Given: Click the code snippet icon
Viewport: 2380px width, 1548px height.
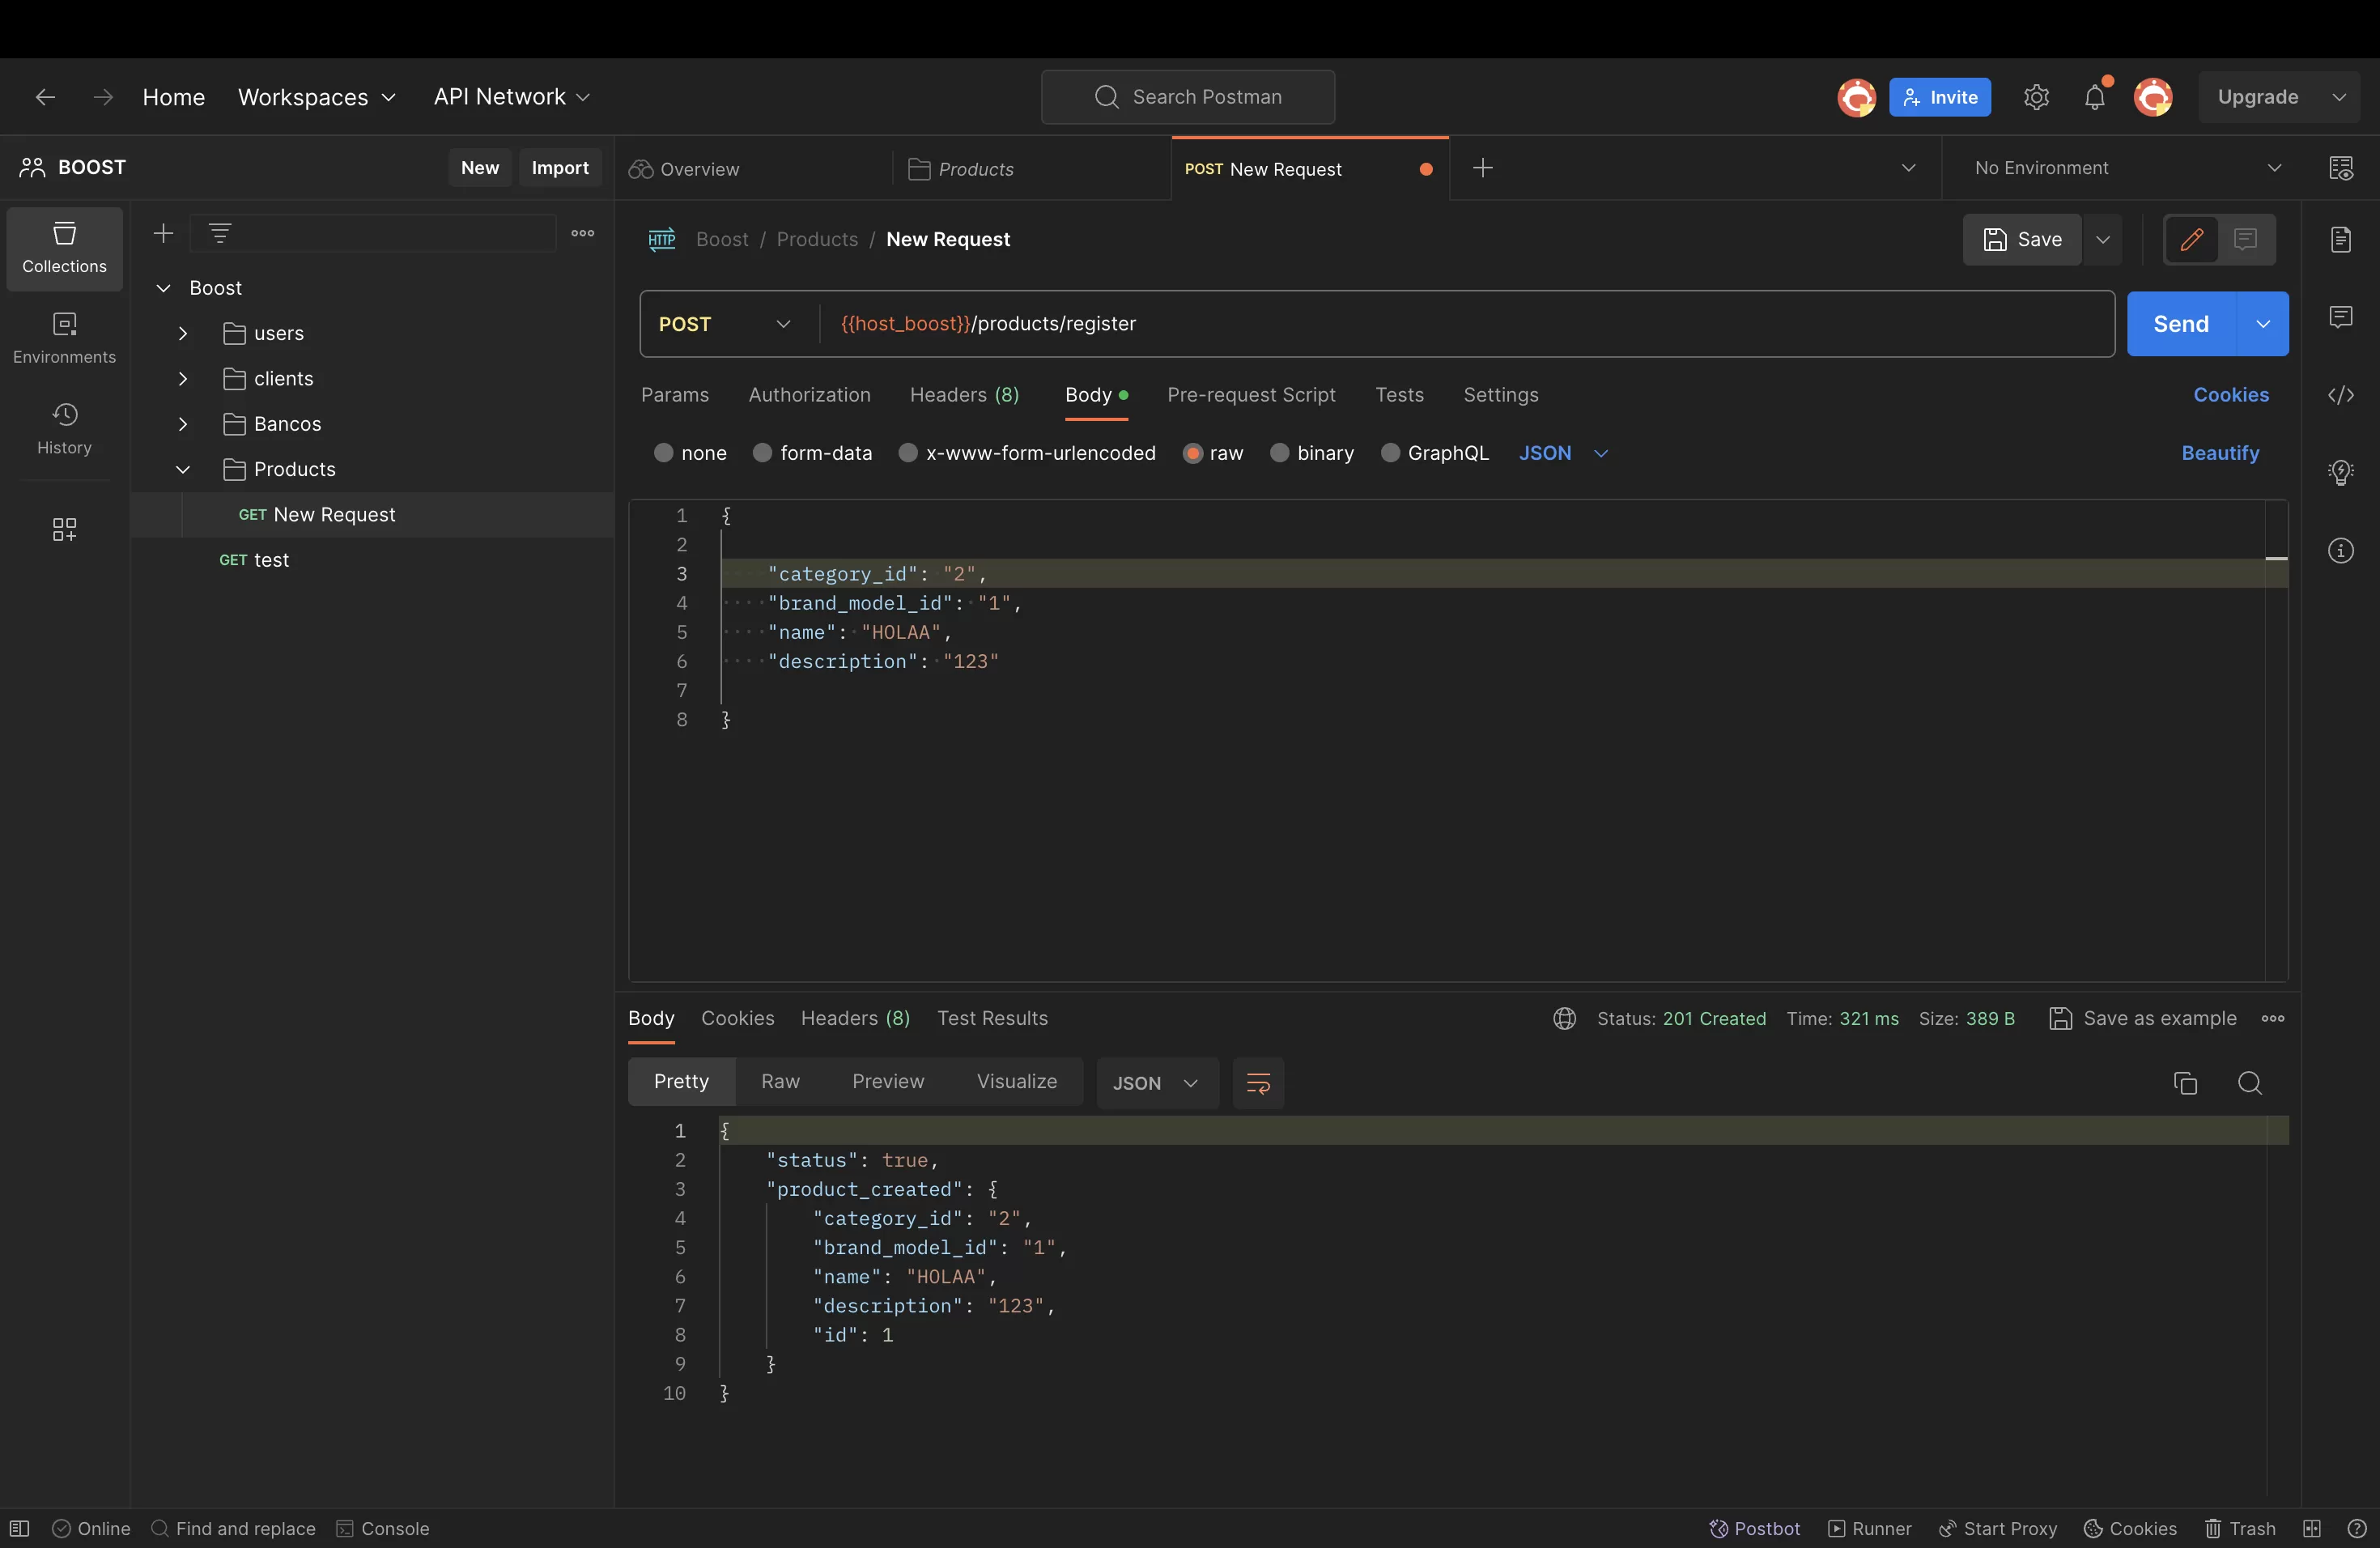Looking at the screenshot, I should [x=2340, y=395].
